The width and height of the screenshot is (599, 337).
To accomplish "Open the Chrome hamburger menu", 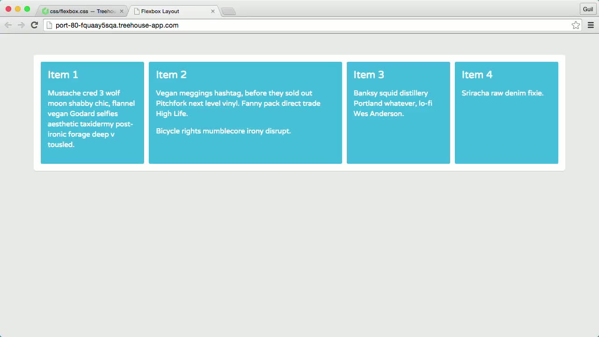I will click(591, 25).
